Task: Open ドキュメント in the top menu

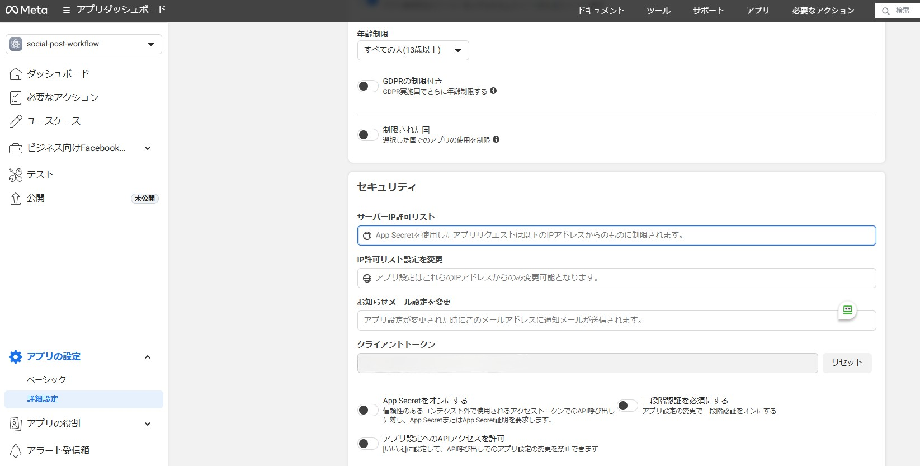Action: click(x=601, y=11)
